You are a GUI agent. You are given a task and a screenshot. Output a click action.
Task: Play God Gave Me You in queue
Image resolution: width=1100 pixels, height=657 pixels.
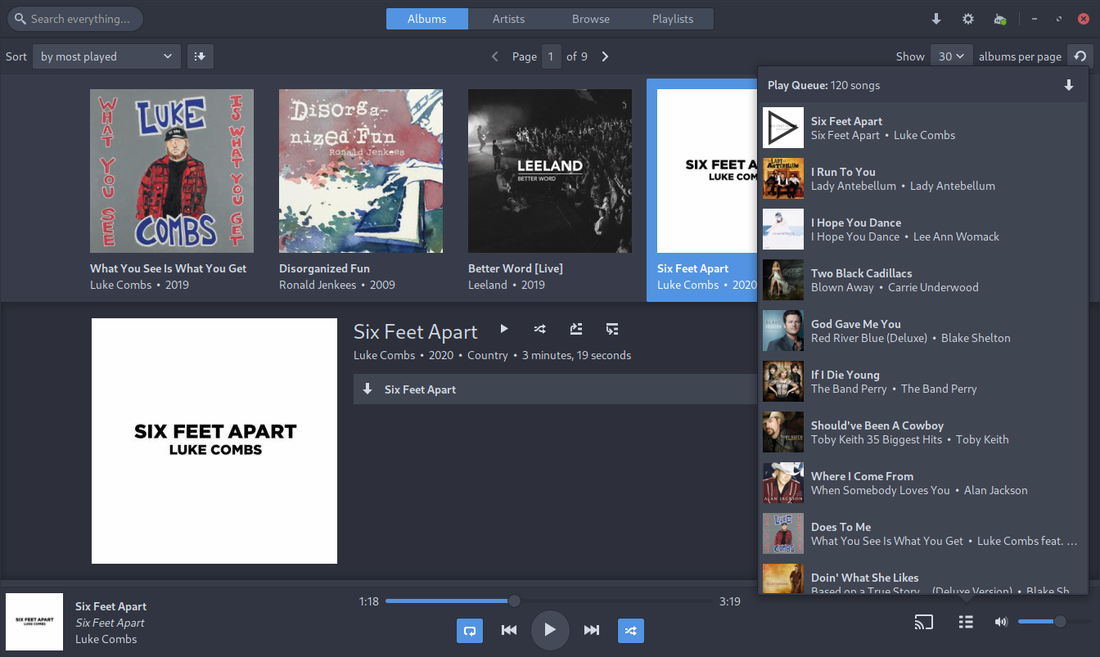click(x=923, y=331)
